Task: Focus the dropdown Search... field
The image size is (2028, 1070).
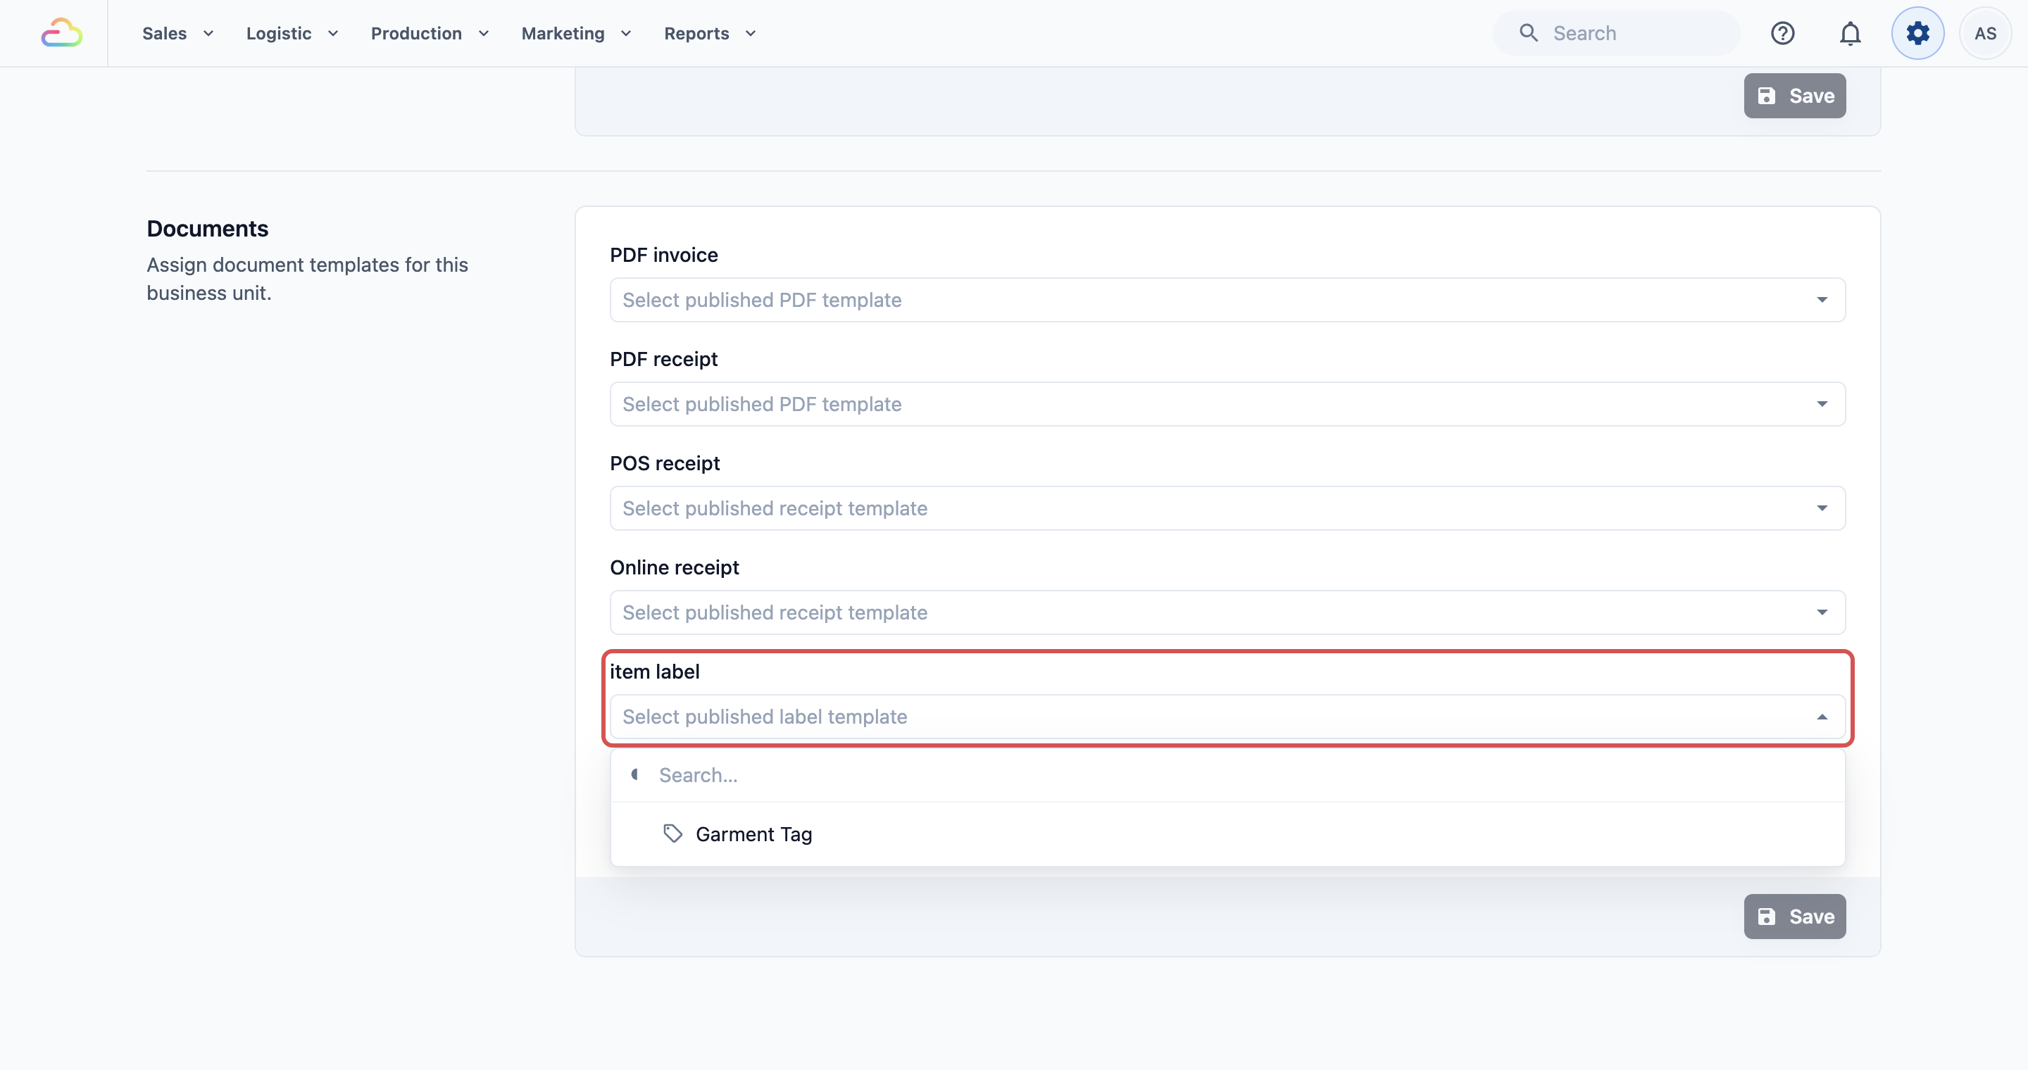Action: point(1227,775)
